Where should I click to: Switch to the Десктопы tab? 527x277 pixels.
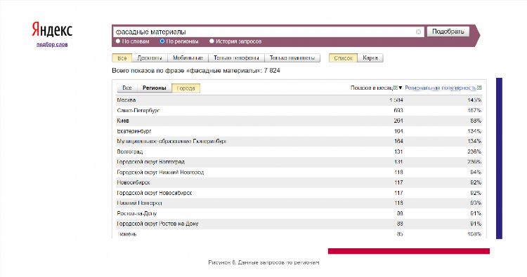coord(150,58)
